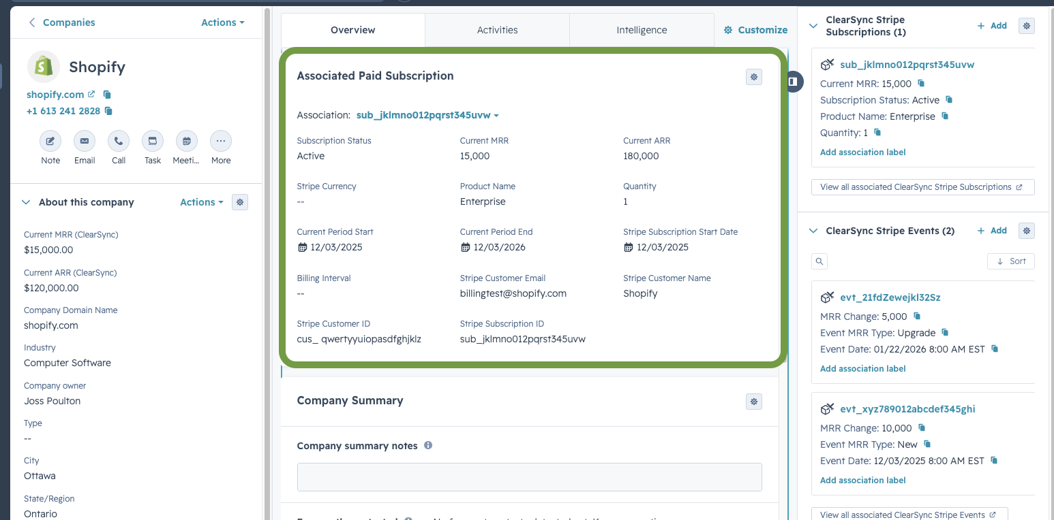Image resolution: width=1054 pixels, height=520 pixels.
Task: Collapse the About this company section
Action: coord(27,202)
